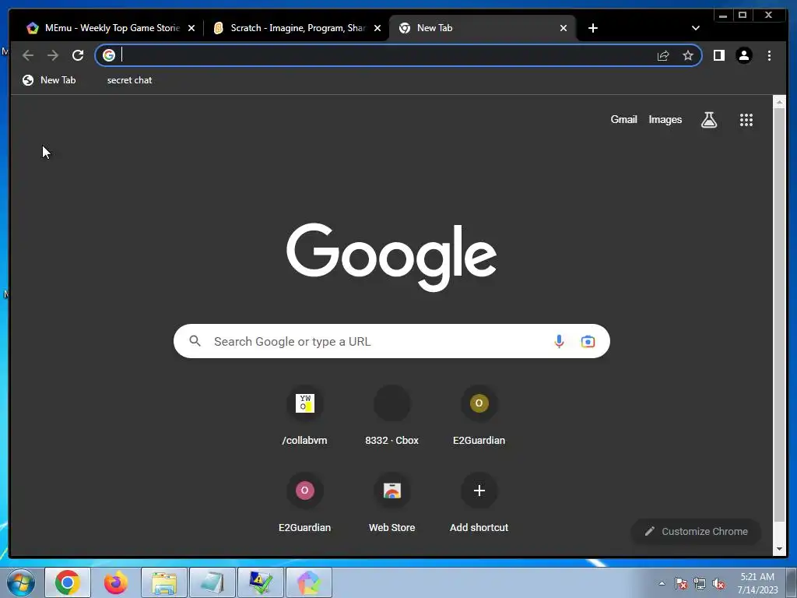This screenshot has height=598, width=797.
Task: Click Customize Chrome button
Action: [696, 531]
